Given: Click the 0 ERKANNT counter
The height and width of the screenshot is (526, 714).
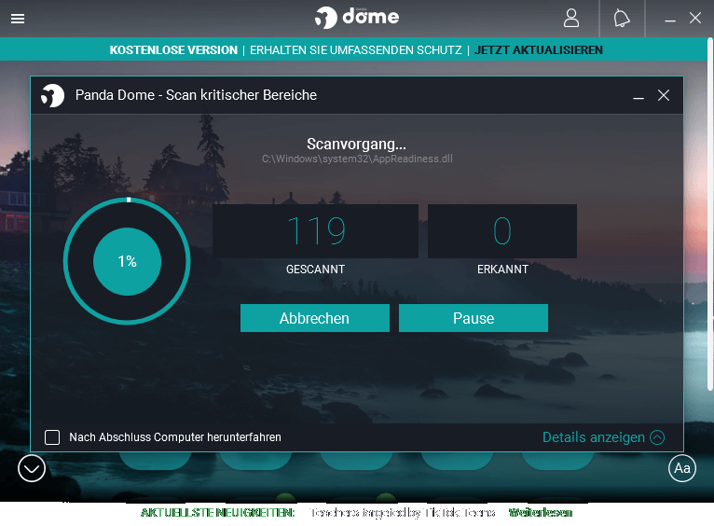Looking at the screenshot, I should pos(502,231).
